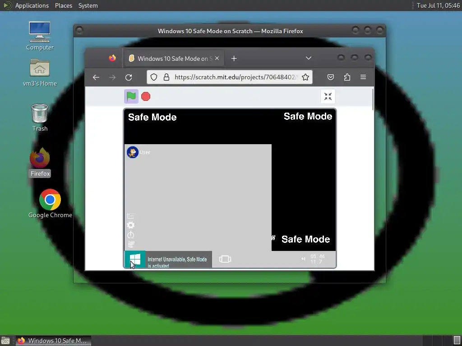Open Task View icon on simulated taskbar

click(225, 259)
